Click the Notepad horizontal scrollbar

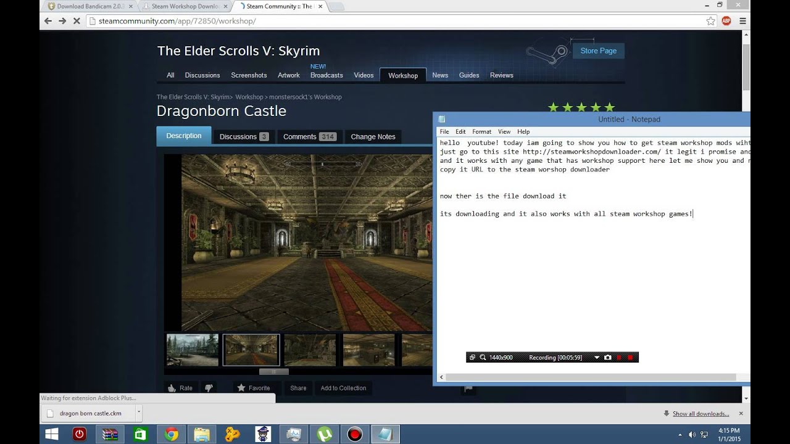[x=591, y=377]
